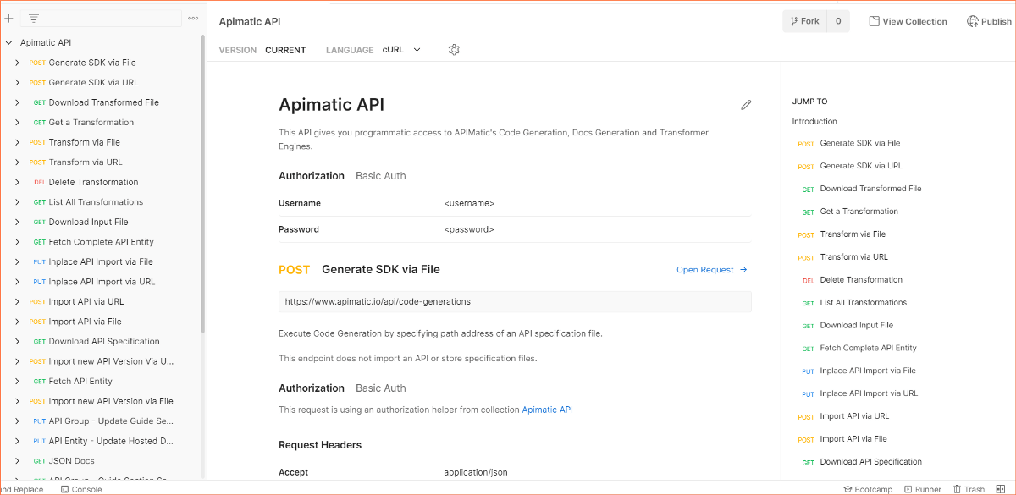Click View Collection

click(908, 21)
